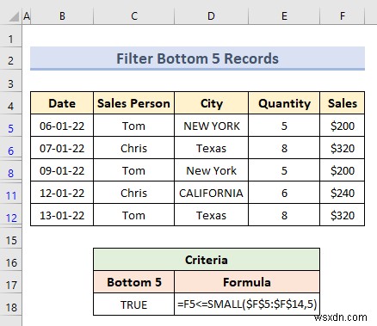The width and height of the screenshot is (377, 326).
Task: Select the CALIFORNIA cell
Action: coord(211,193)
